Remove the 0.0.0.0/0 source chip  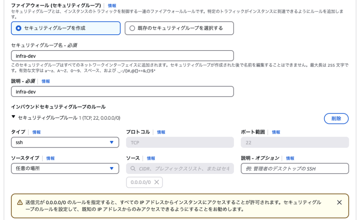pos(157,182)
